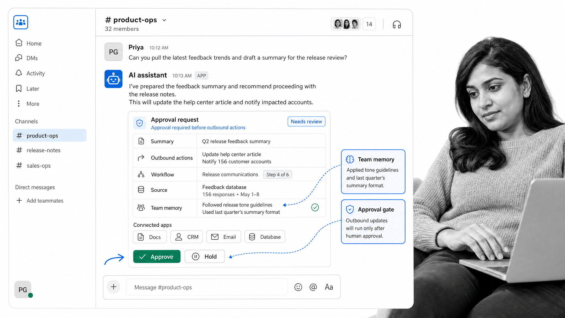Open the Database connected app chip
The width and height of the screenshot is (565, 318).
coord(265,237)
